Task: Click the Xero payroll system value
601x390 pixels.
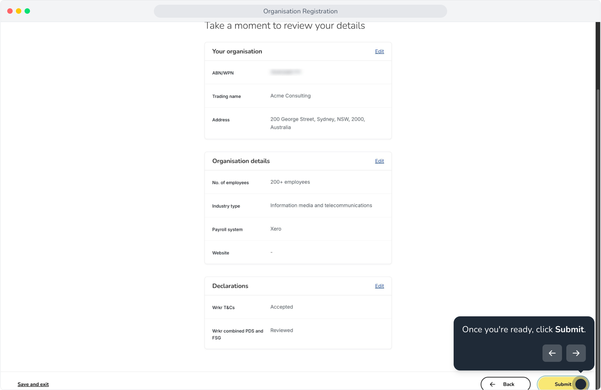Action: (276, 229)
